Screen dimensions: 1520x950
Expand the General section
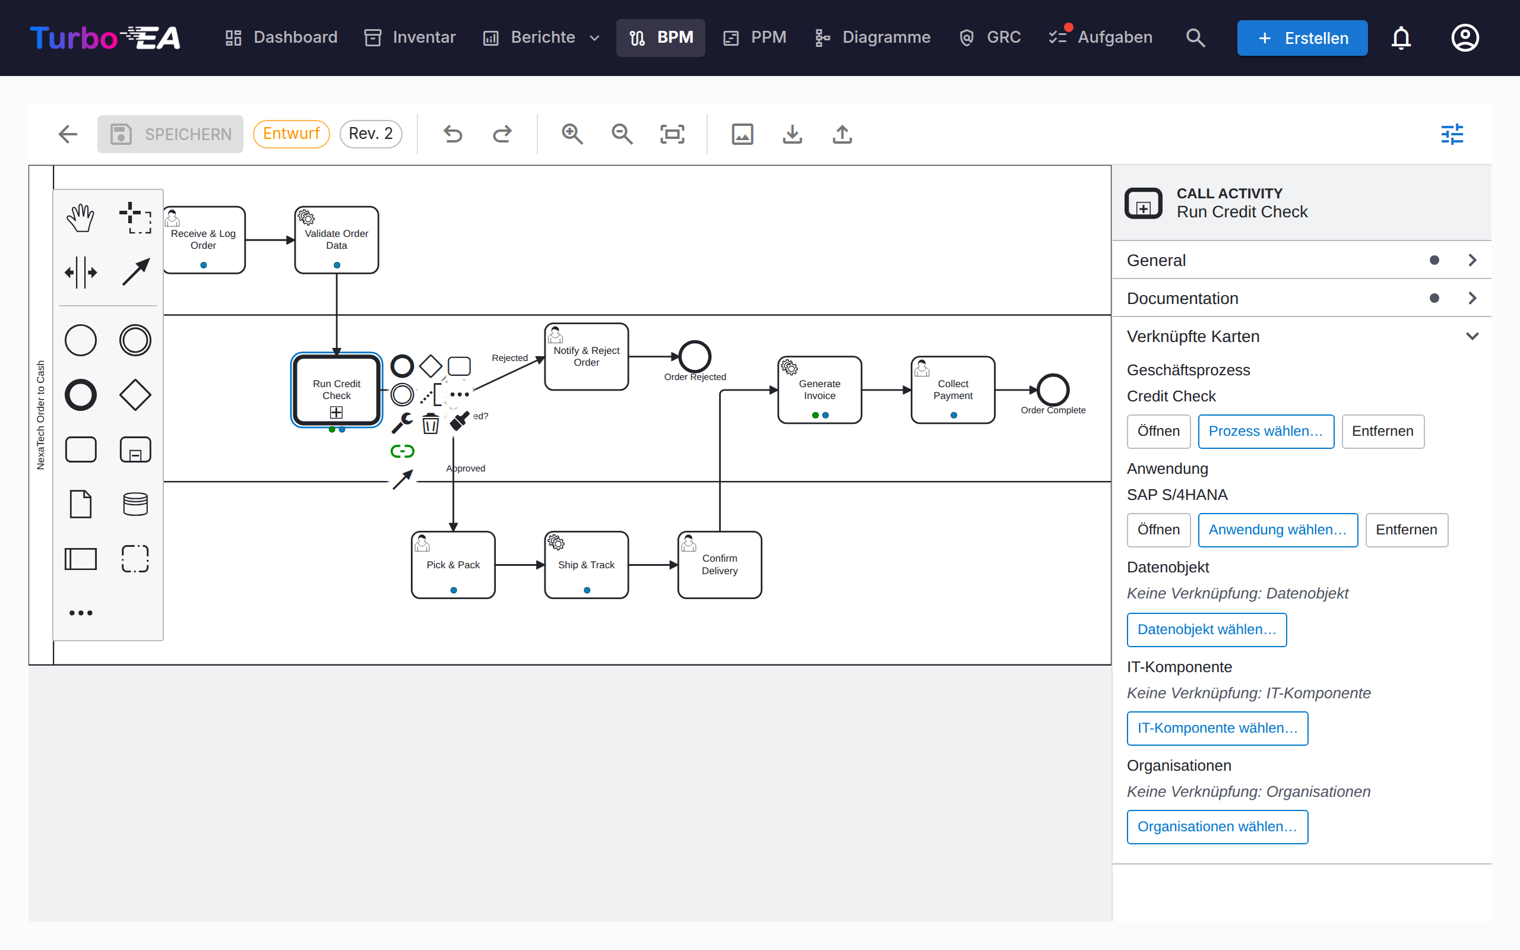point(1301,260)
